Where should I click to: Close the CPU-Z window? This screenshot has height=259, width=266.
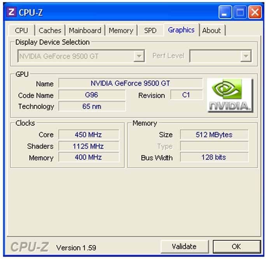click(255, 12)
